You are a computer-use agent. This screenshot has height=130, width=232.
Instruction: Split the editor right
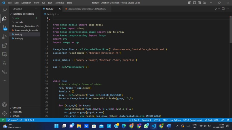(x=223, y=9)
